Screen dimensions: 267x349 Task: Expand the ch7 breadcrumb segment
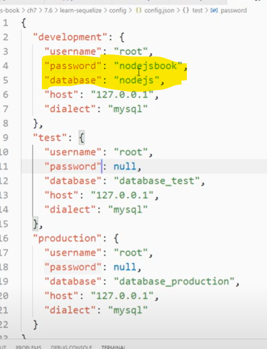coord(32,11)
